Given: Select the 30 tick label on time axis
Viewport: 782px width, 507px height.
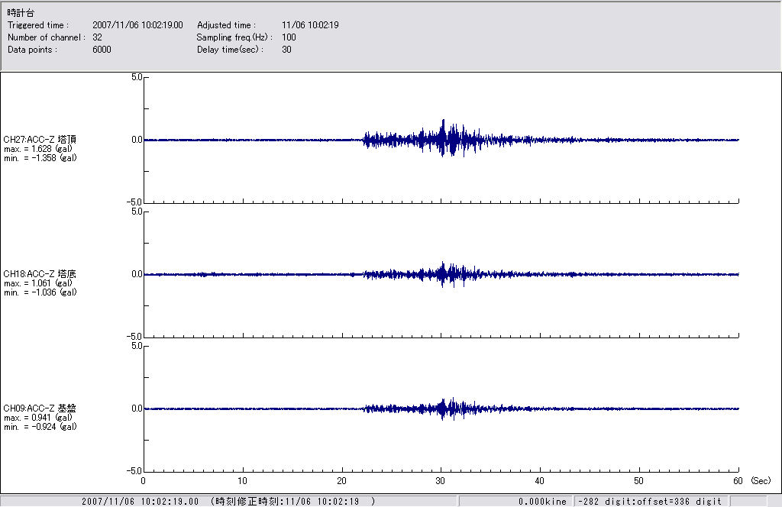Looking at the screenshot, I should tap(441, 481).
